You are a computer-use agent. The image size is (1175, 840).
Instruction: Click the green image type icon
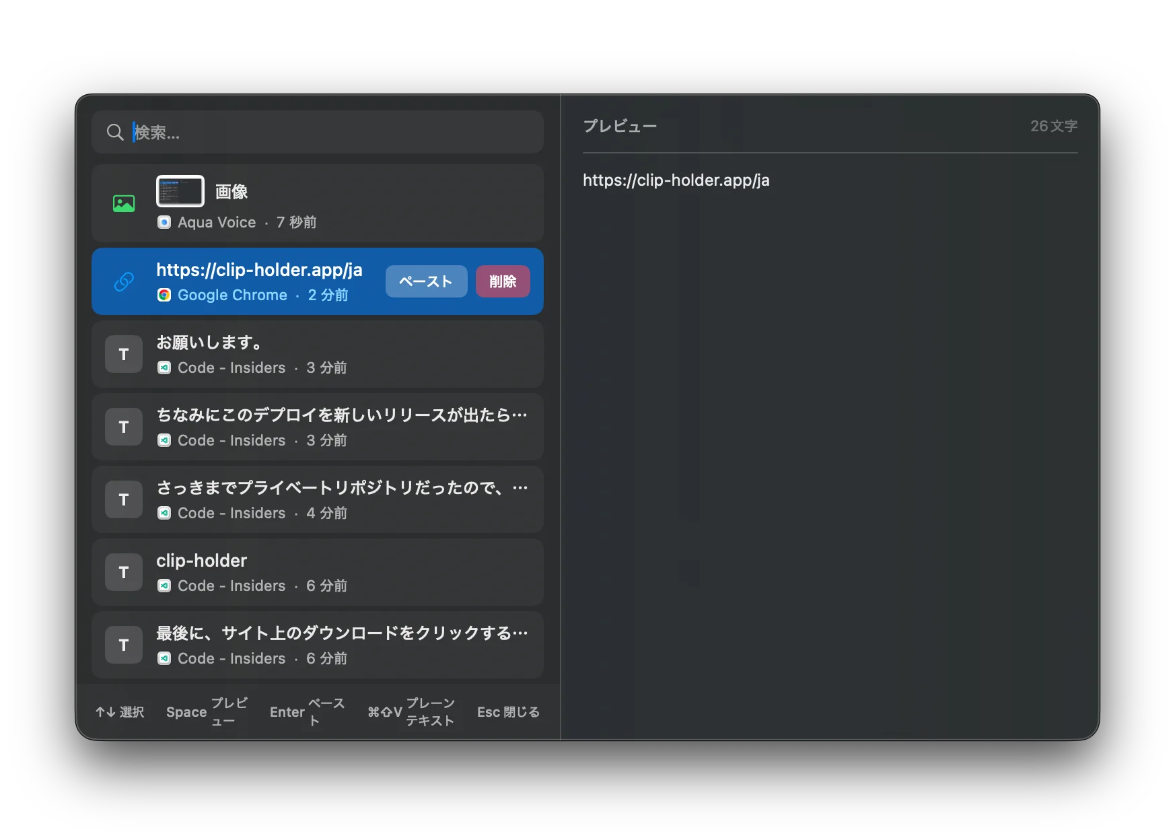(124, 203)
